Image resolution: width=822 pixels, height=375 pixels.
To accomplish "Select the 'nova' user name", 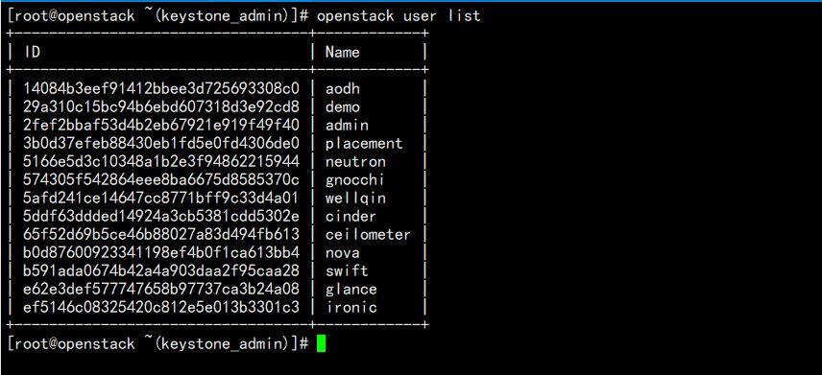I will [342, 252].
